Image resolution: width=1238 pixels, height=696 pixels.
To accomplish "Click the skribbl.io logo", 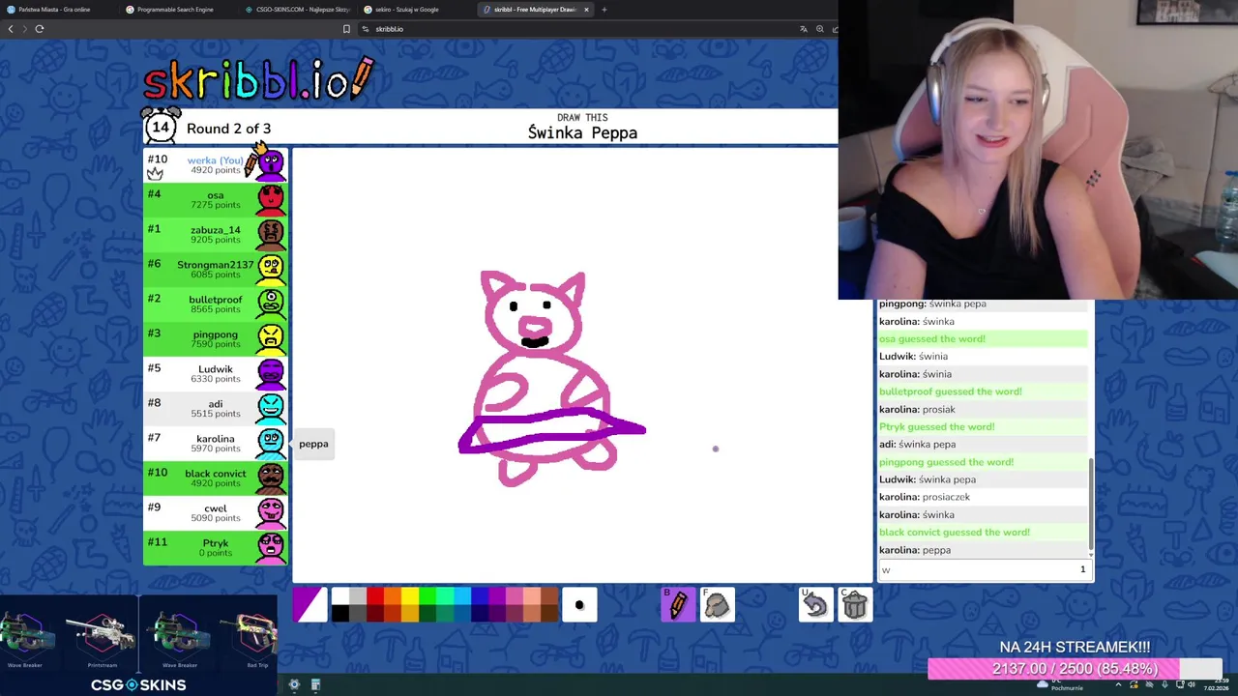I will [258, 79].
